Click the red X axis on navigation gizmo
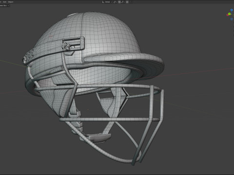234x175 pixels. [x=228, y=15]
